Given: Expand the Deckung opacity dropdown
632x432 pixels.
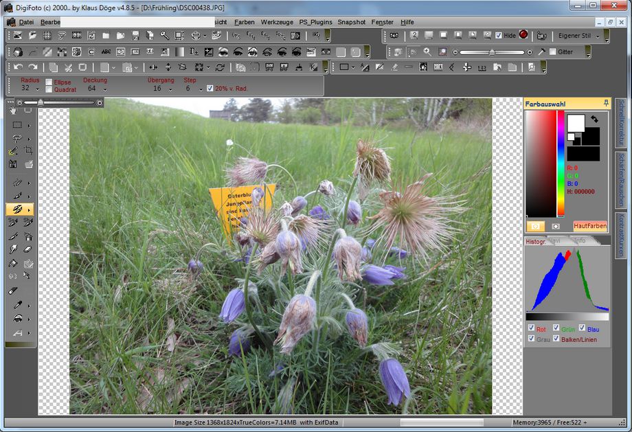Looking at the screenshot, I should pos(105,89).
